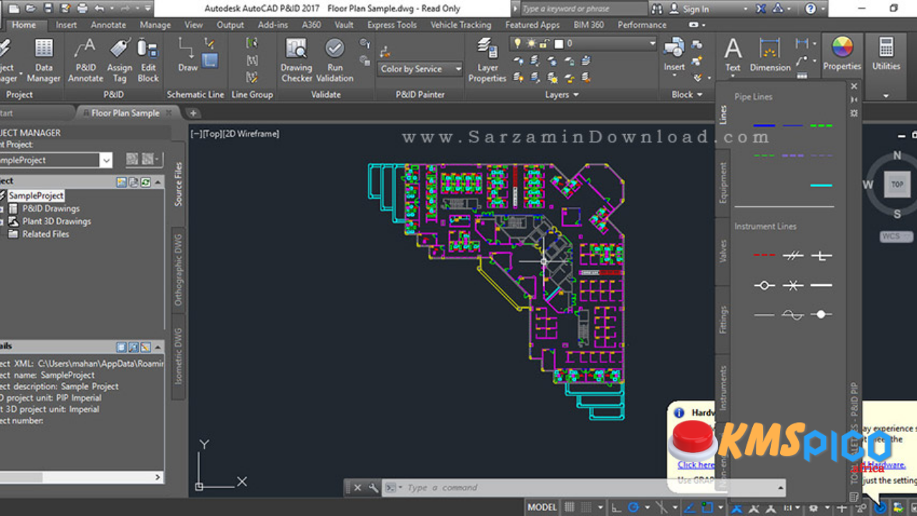Open the Edit Block tool

(x=148, y=59)
